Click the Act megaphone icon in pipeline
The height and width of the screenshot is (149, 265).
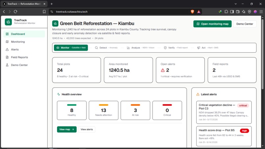click(199, 48)
